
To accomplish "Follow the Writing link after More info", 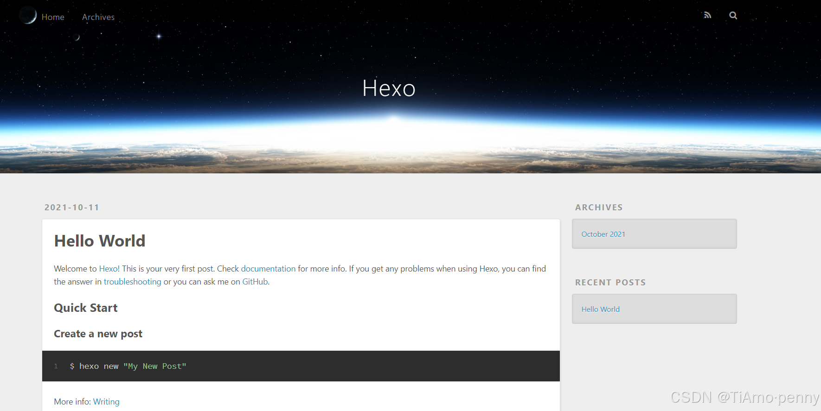I will pyautogui.click(x=106, y=402).
